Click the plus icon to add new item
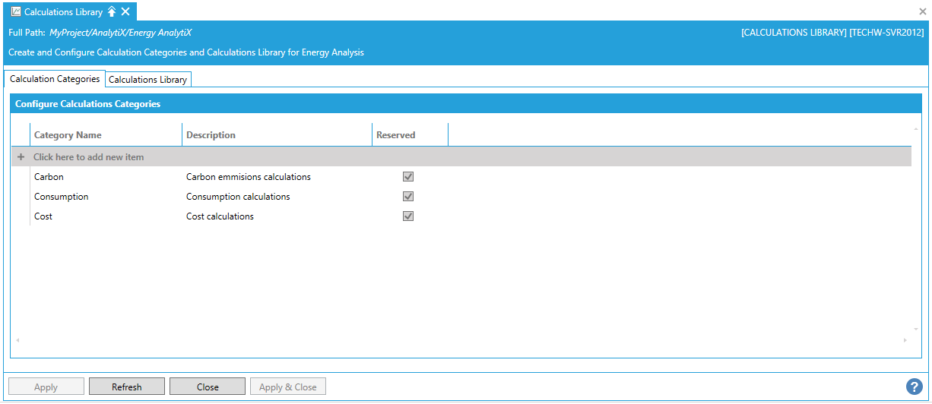The image size is (932, 404). coord(21,157)
